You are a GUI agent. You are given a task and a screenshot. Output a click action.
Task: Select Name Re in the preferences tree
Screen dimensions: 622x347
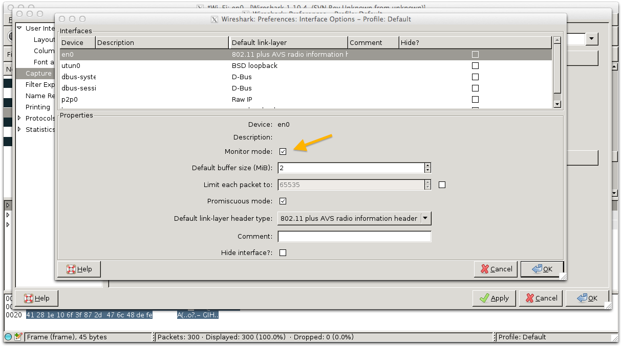pos(40,96)
